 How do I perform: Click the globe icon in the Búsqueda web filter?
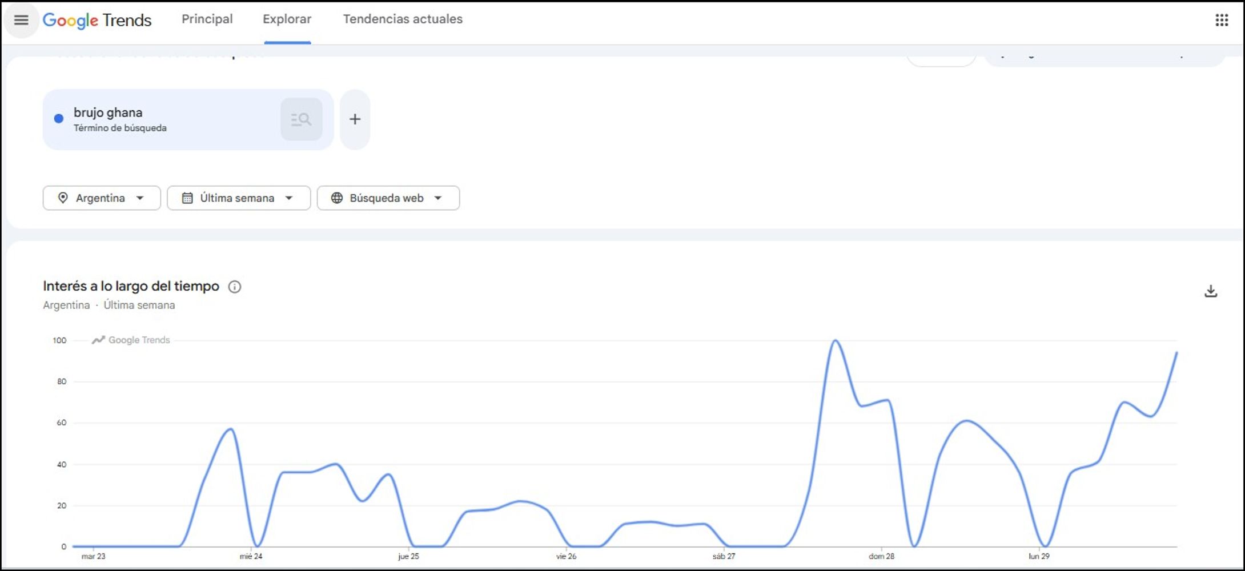click(x=337, y=198)
